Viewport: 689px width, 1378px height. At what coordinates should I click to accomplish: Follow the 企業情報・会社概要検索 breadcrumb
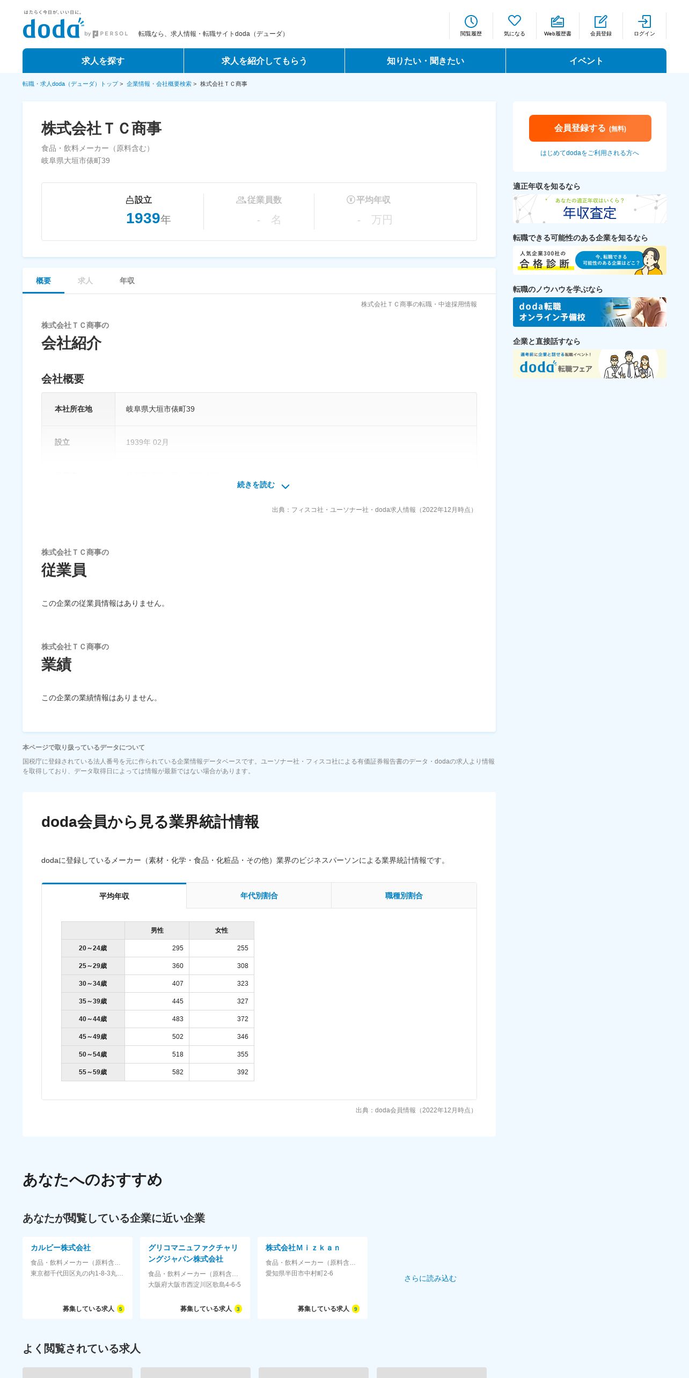pos(159,84)
